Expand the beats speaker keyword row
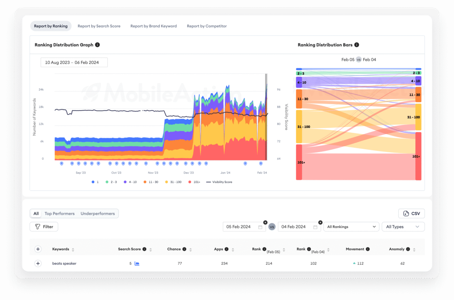This screenshot has width=454, height=300. [x=38, y=263]
